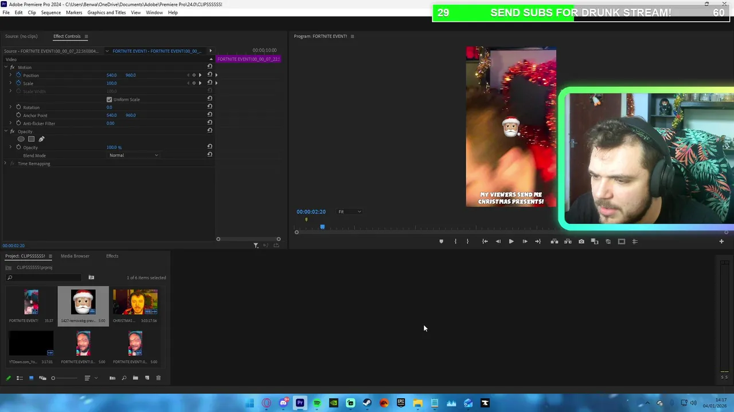The image size is (734, 412).
Task: Open the Fit zoom level dropdown
Action: pyautogui.click(x=349, y=212)
